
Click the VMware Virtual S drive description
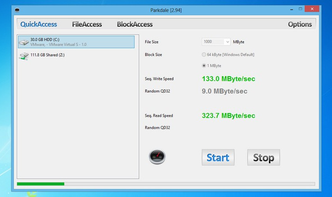(58, 45)
